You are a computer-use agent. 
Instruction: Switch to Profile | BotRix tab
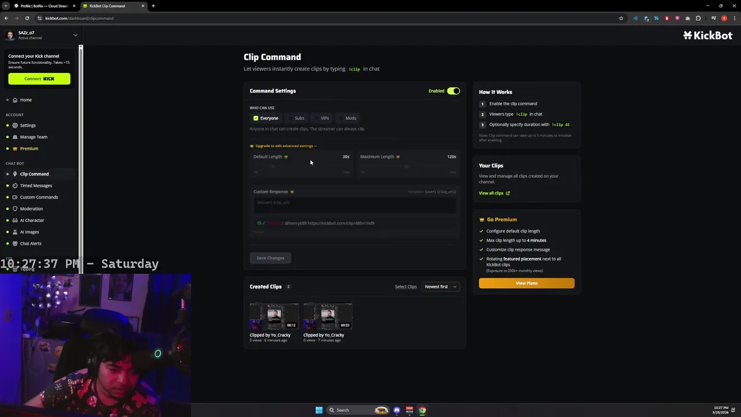click(44, 6)
